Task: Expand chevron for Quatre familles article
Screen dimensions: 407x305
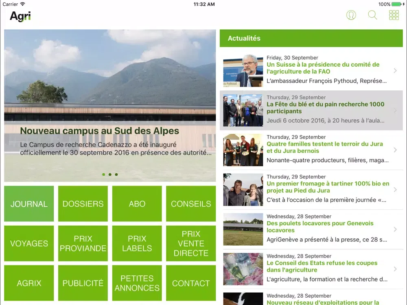Action: tap(395, 150)
